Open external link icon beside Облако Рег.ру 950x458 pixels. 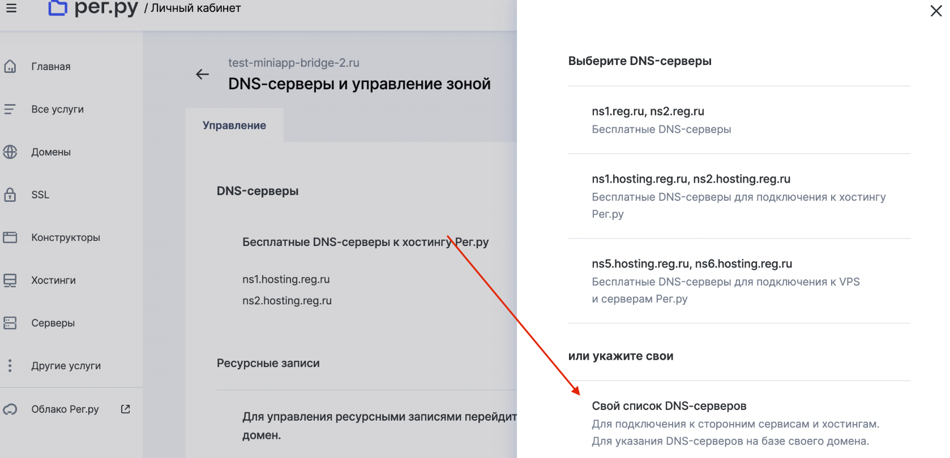tap(126, 409)
